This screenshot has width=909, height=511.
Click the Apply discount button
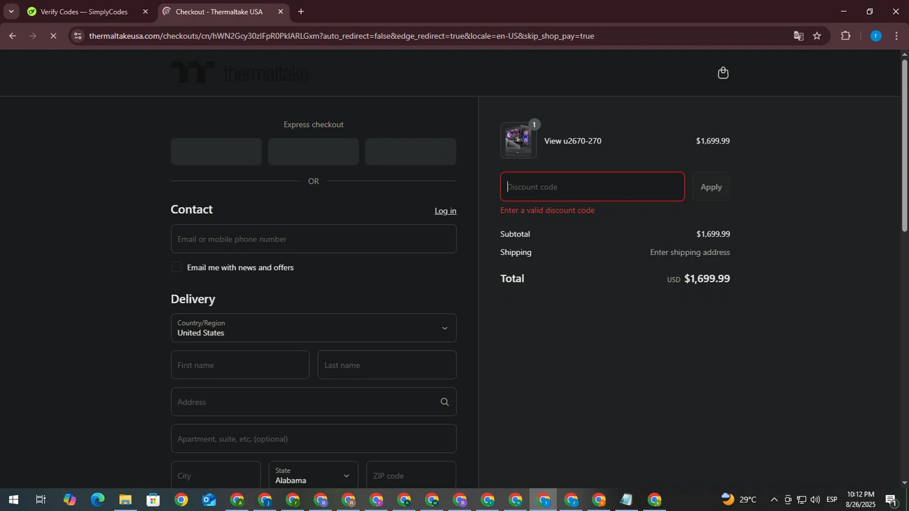(711, 187)
